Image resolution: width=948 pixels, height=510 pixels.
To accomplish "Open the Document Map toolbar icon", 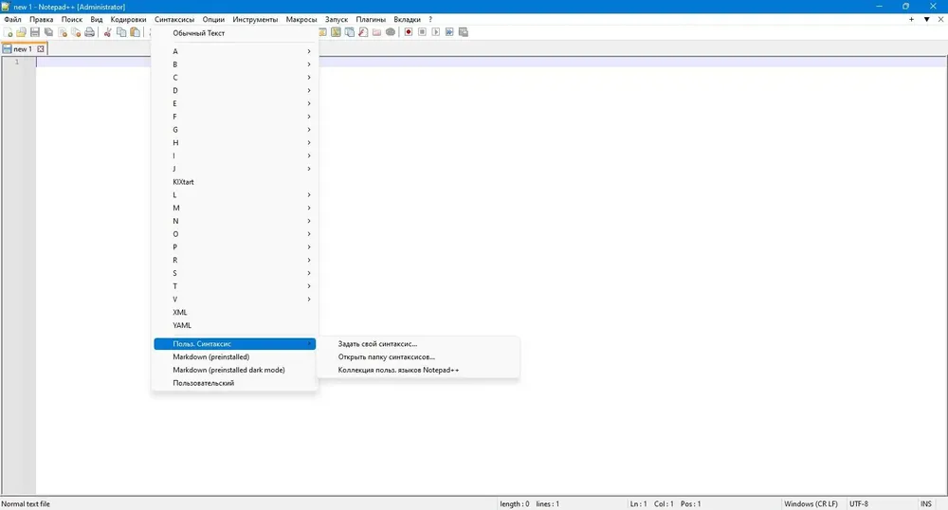I will tap(336, 32).
